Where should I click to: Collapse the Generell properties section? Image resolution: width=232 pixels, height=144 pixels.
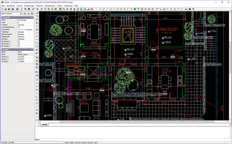pyautogui.click(x=32, y=18)
